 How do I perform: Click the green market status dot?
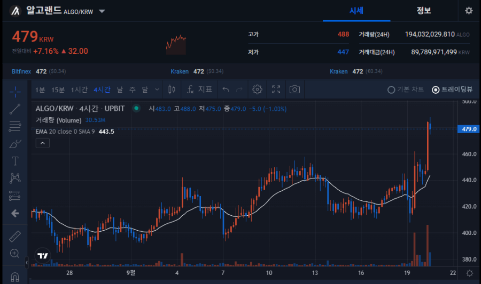(x=136, y=108)
